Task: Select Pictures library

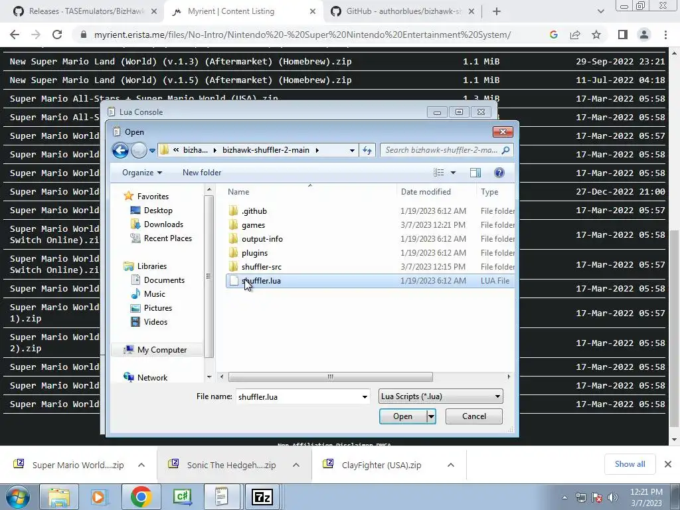Action: 158,308
